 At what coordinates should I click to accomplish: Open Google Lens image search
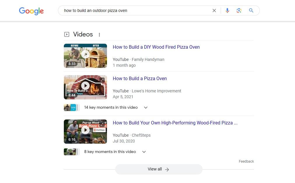coord(239,10)
